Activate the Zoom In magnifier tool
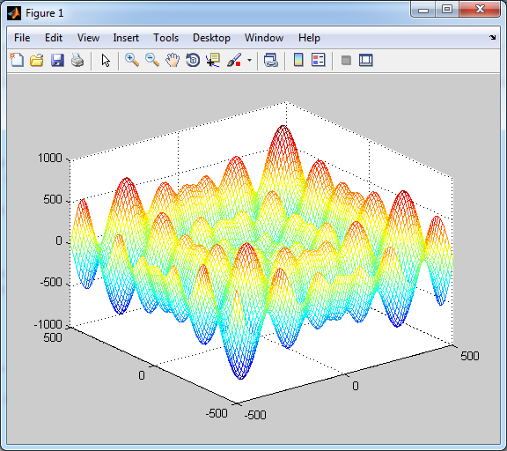 tap(132, 60)
